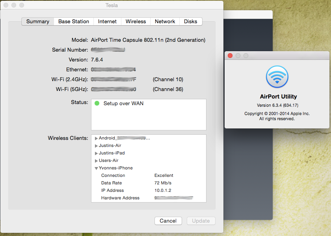Open the Internet tab

107,22
